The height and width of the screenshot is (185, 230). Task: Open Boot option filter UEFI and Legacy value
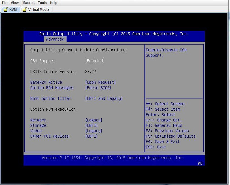[104, 98]
